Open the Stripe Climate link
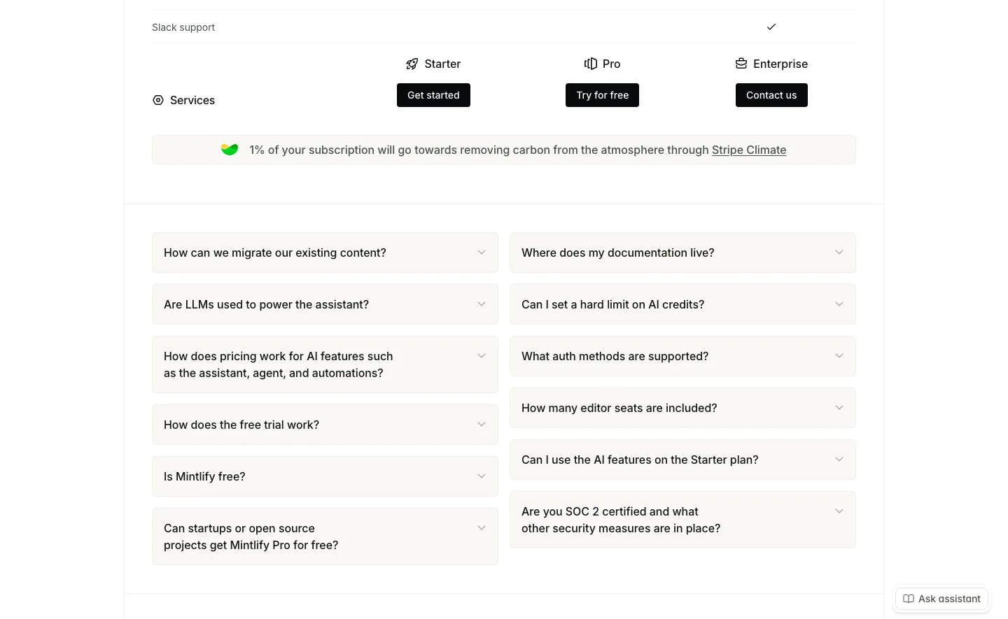This screenshot has width=1008, height=619. pyautogui.click(x=749, y=150)
